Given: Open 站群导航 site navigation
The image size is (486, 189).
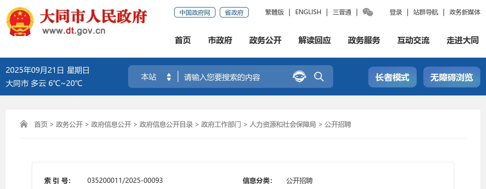Looking at the screenshot, I should (x=426, y=12).
